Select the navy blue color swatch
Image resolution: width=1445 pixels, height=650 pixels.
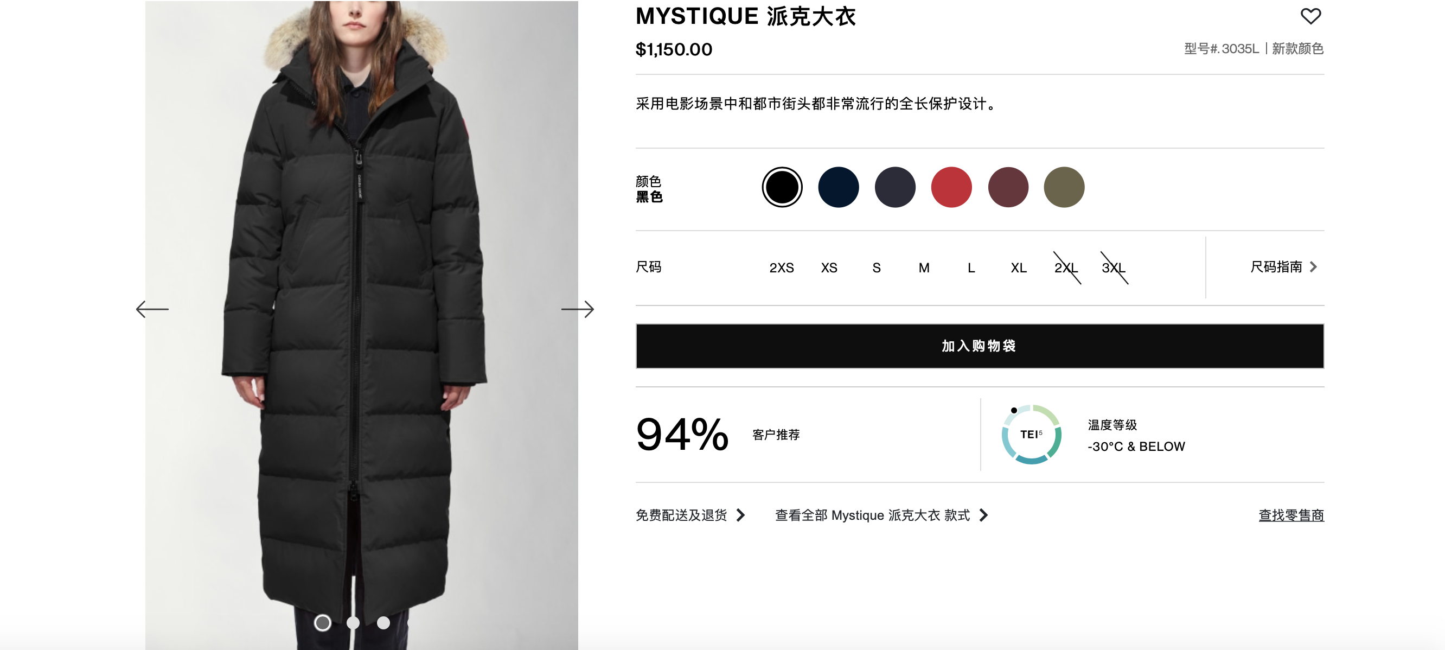(838, 187)
